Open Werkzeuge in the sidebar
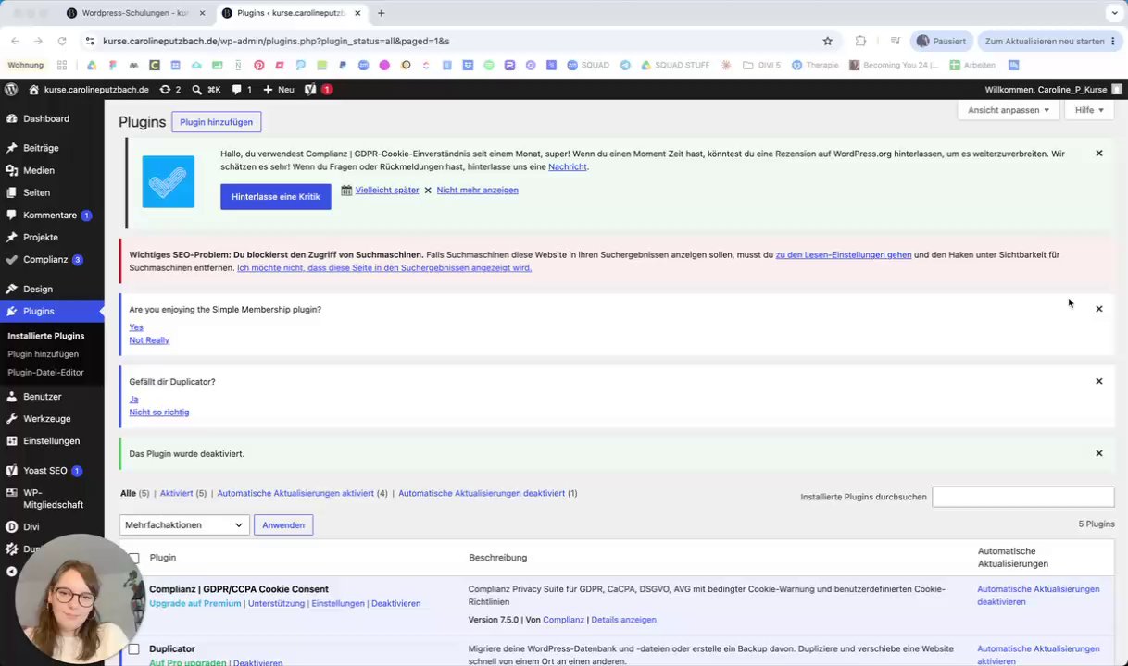 [47, 418]
